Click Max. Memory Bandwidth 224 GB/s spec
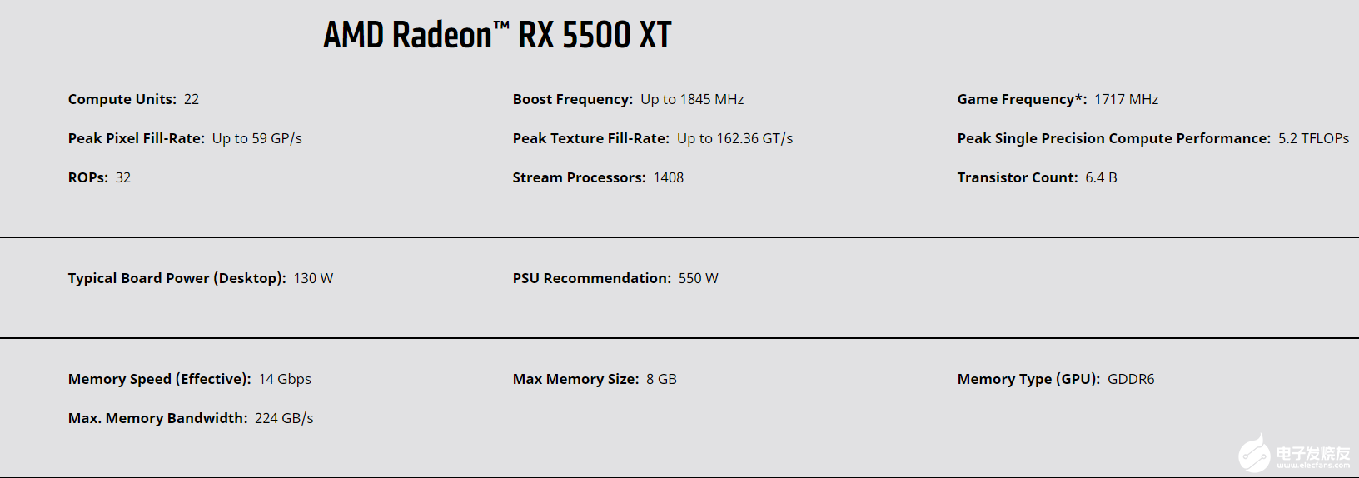 (x=191, y=418)
